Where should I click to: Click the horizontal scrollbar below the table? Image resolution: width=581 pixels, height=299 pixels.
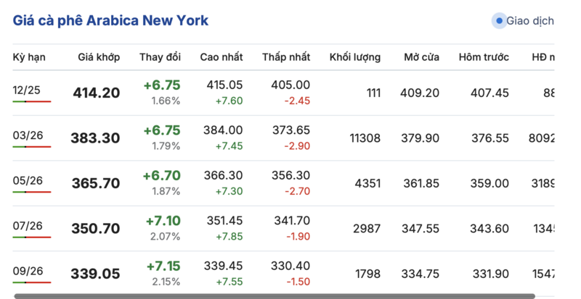pyautogui.click(x=275, y=295)
